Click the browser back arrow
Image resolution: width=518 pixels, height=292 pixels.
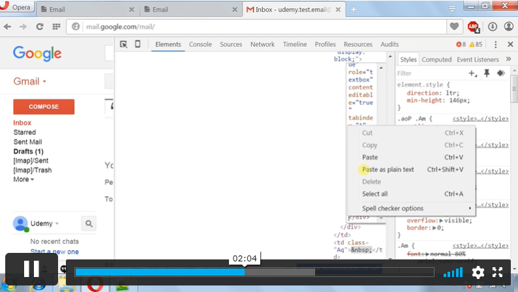pos(7,27)
